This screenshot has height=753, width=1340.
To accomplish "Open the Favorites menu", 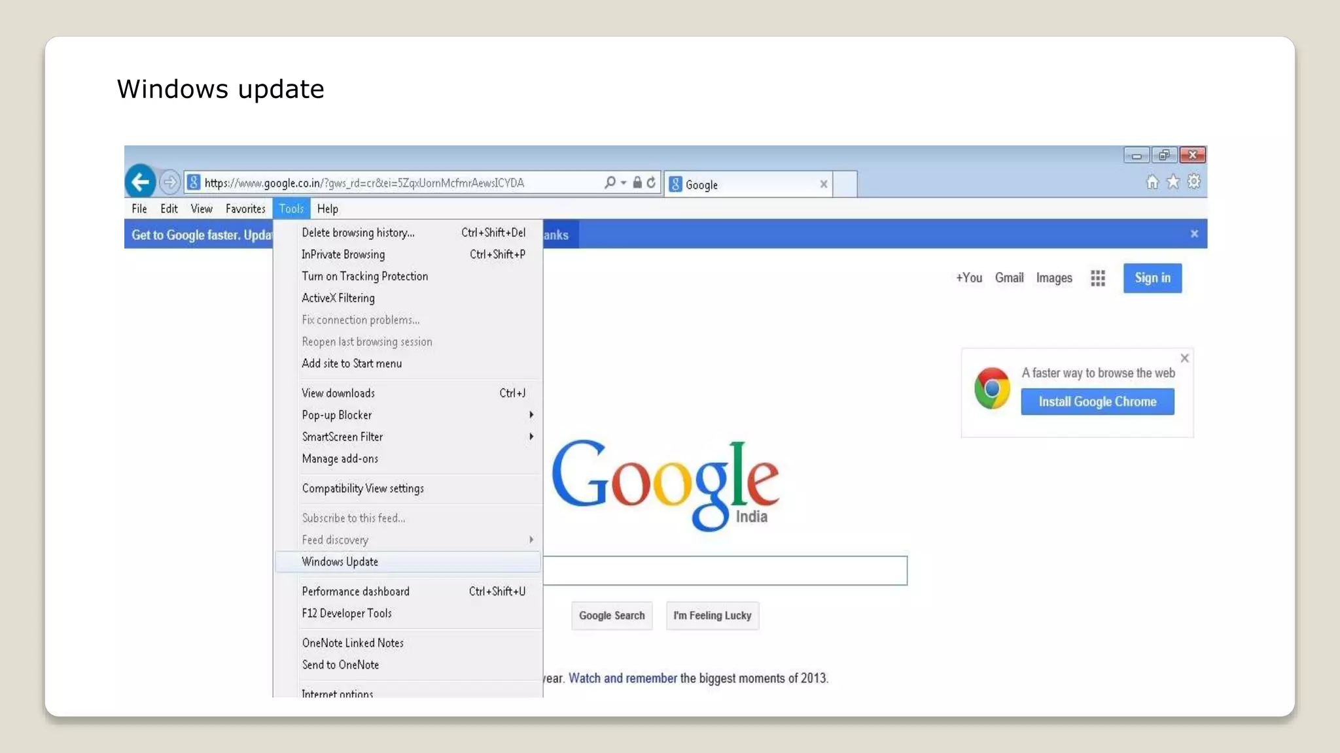I will click(x=245, y=209).
